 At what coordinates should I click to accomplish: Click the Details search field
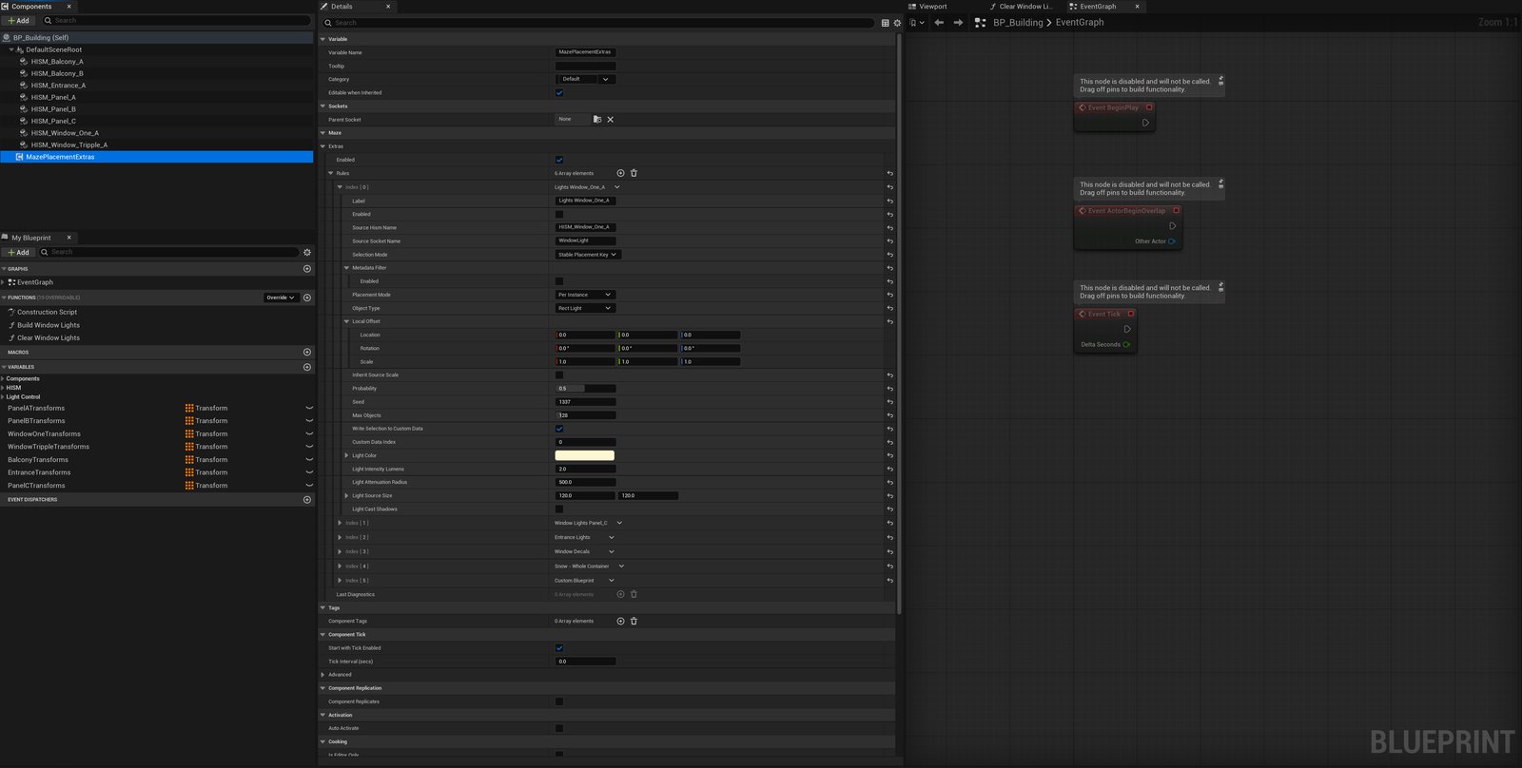click(598, 23)
